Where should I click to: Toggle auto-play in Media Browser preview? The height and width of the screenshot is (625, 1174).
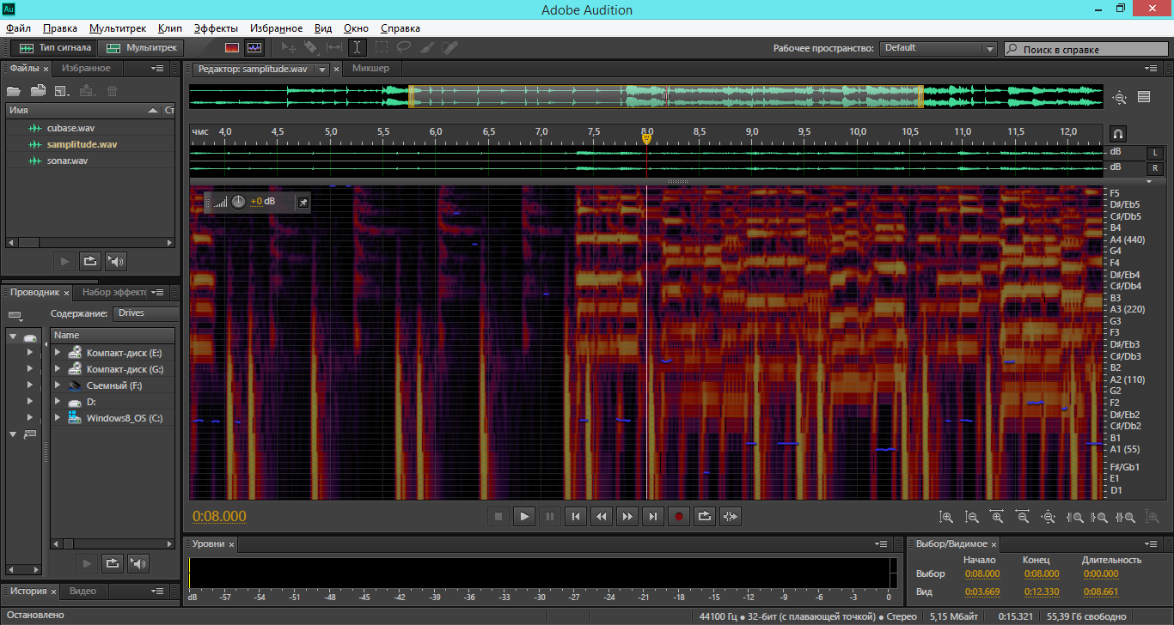(x=138, y=563)
